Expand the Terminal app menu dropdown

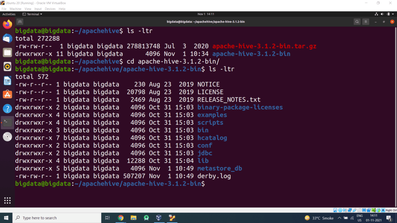click(x=33, y=14)
